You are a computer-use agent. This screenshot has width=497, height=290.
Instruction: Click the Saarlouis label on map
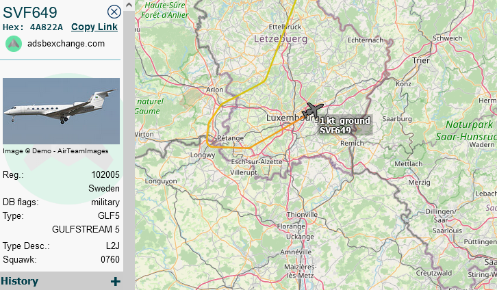pyautogui.click(x=447, y=230)
